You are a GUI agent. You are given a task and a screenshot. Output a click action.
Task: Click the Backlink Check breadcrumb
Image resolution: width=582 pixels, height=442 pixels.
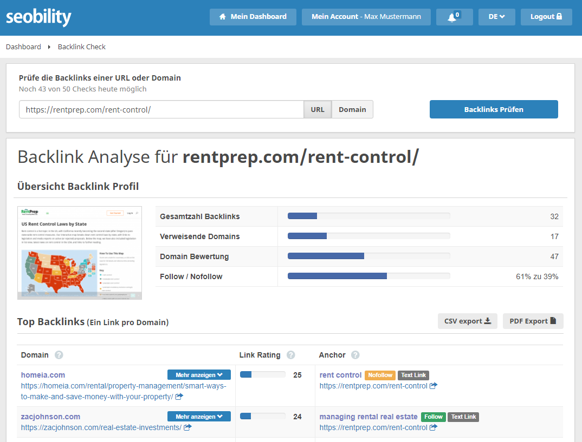(x=82, y=47)
